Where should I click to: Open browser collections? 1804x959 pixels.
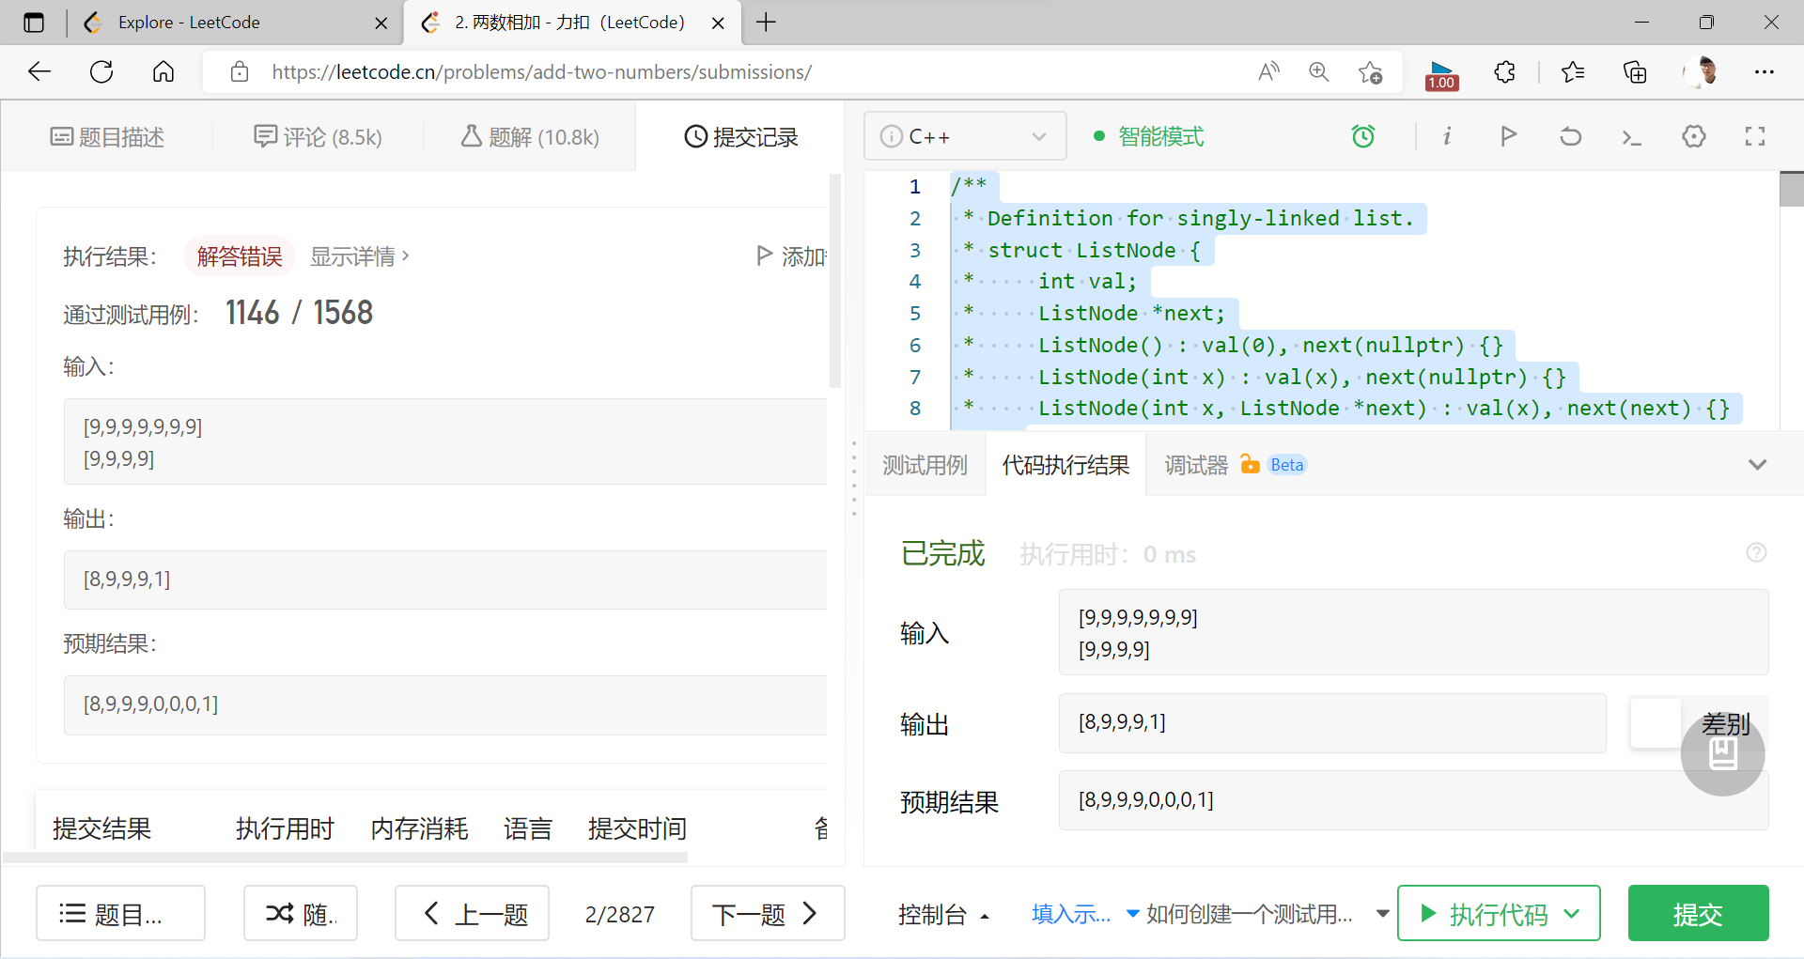[x=1635, y=71]
